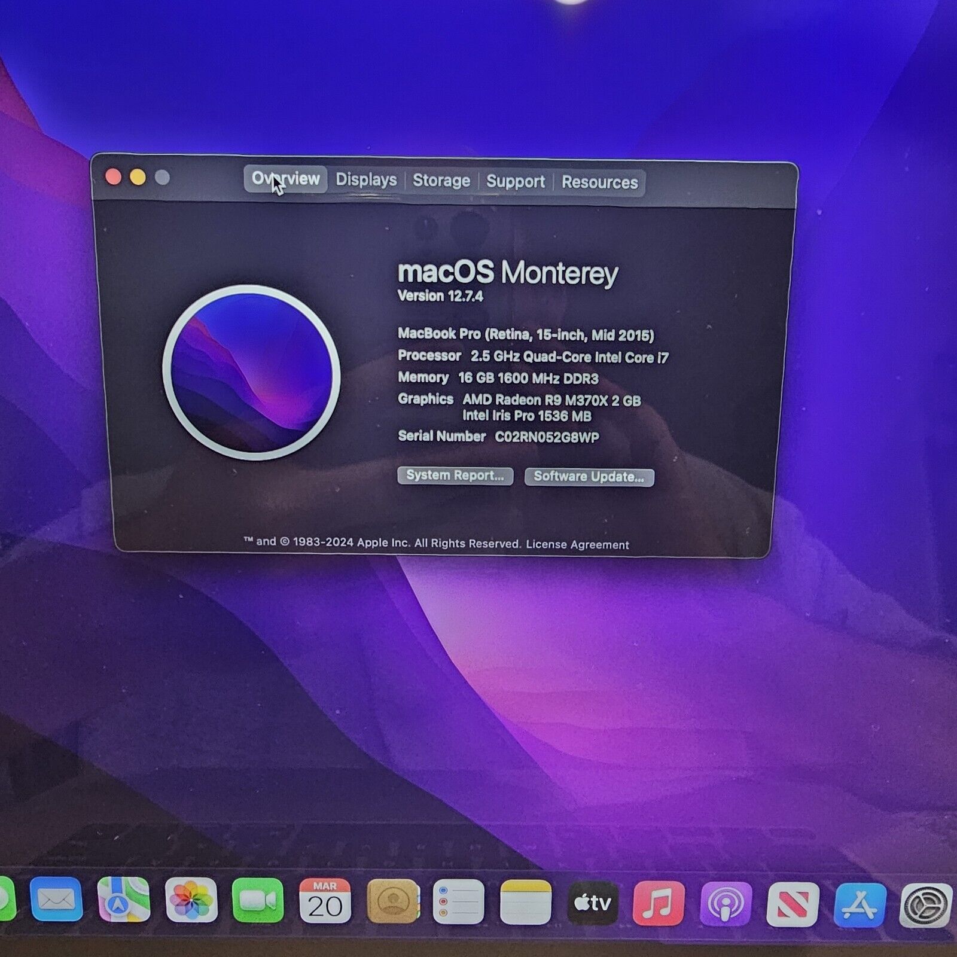Switch to the Displays tab
957x957 pixels.
(366, 179)
